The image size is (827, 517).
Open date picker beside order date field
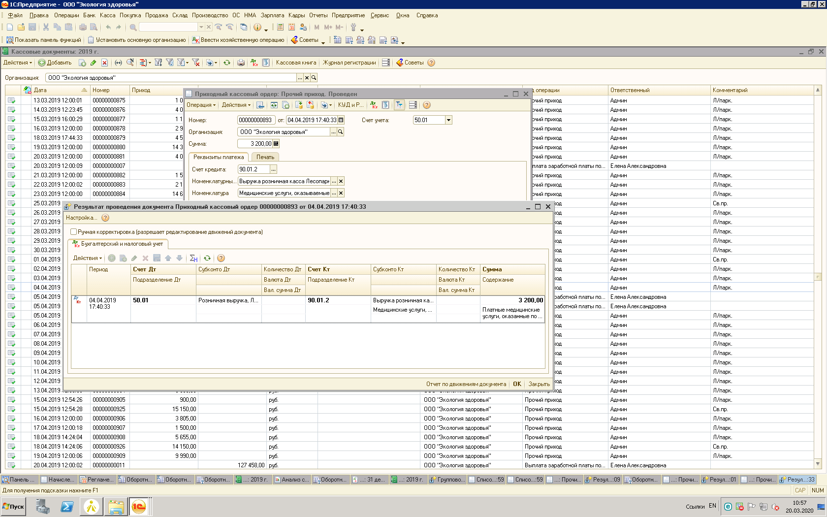(x=341, y=120)
